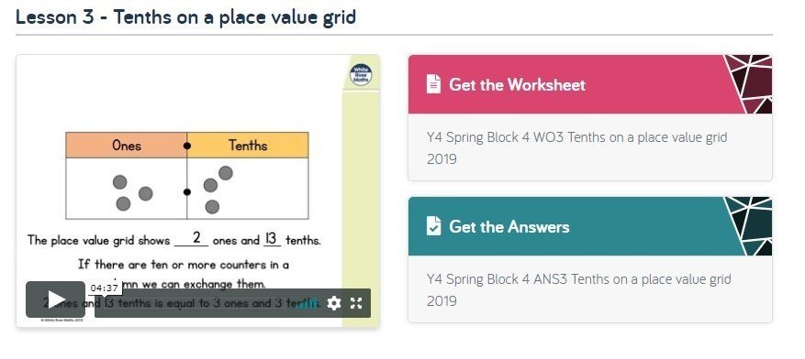Viewport: 805px width, 359px height.
Task: Click the Tenths column header in the video
Action: (x=248, y=146)
